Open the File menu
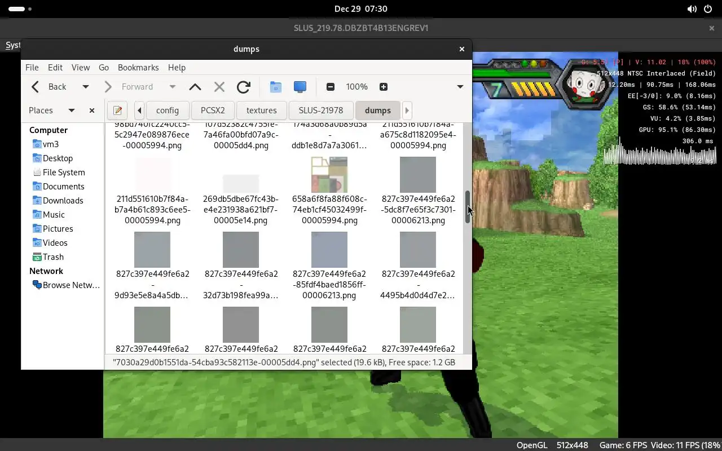The image size is (722, 451). 32,67
